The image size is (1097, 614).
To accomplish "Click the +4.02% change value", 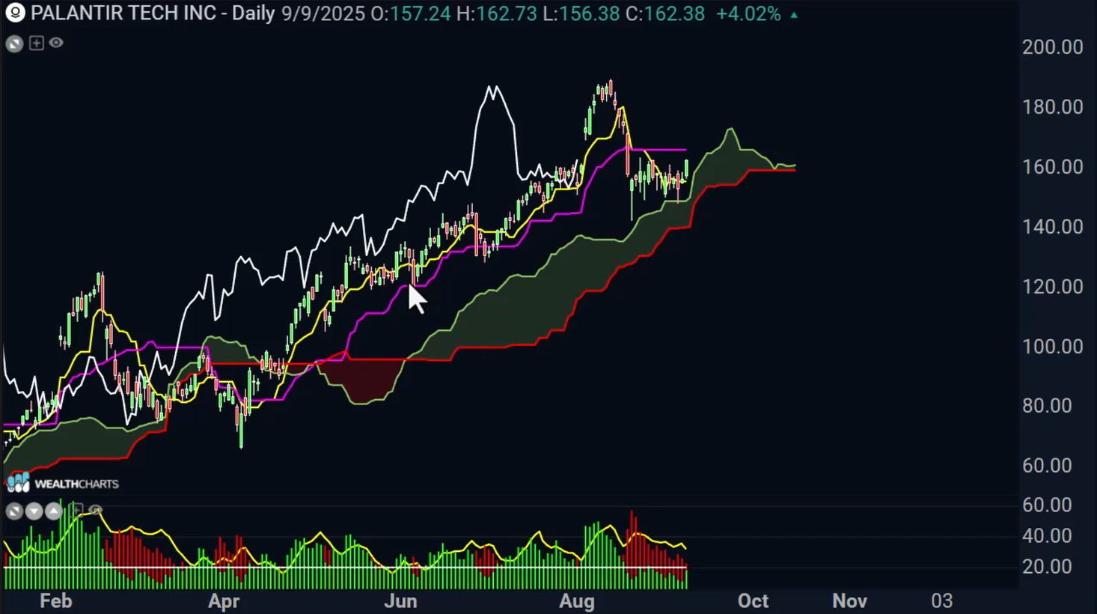I will click(x=748, y=13).
